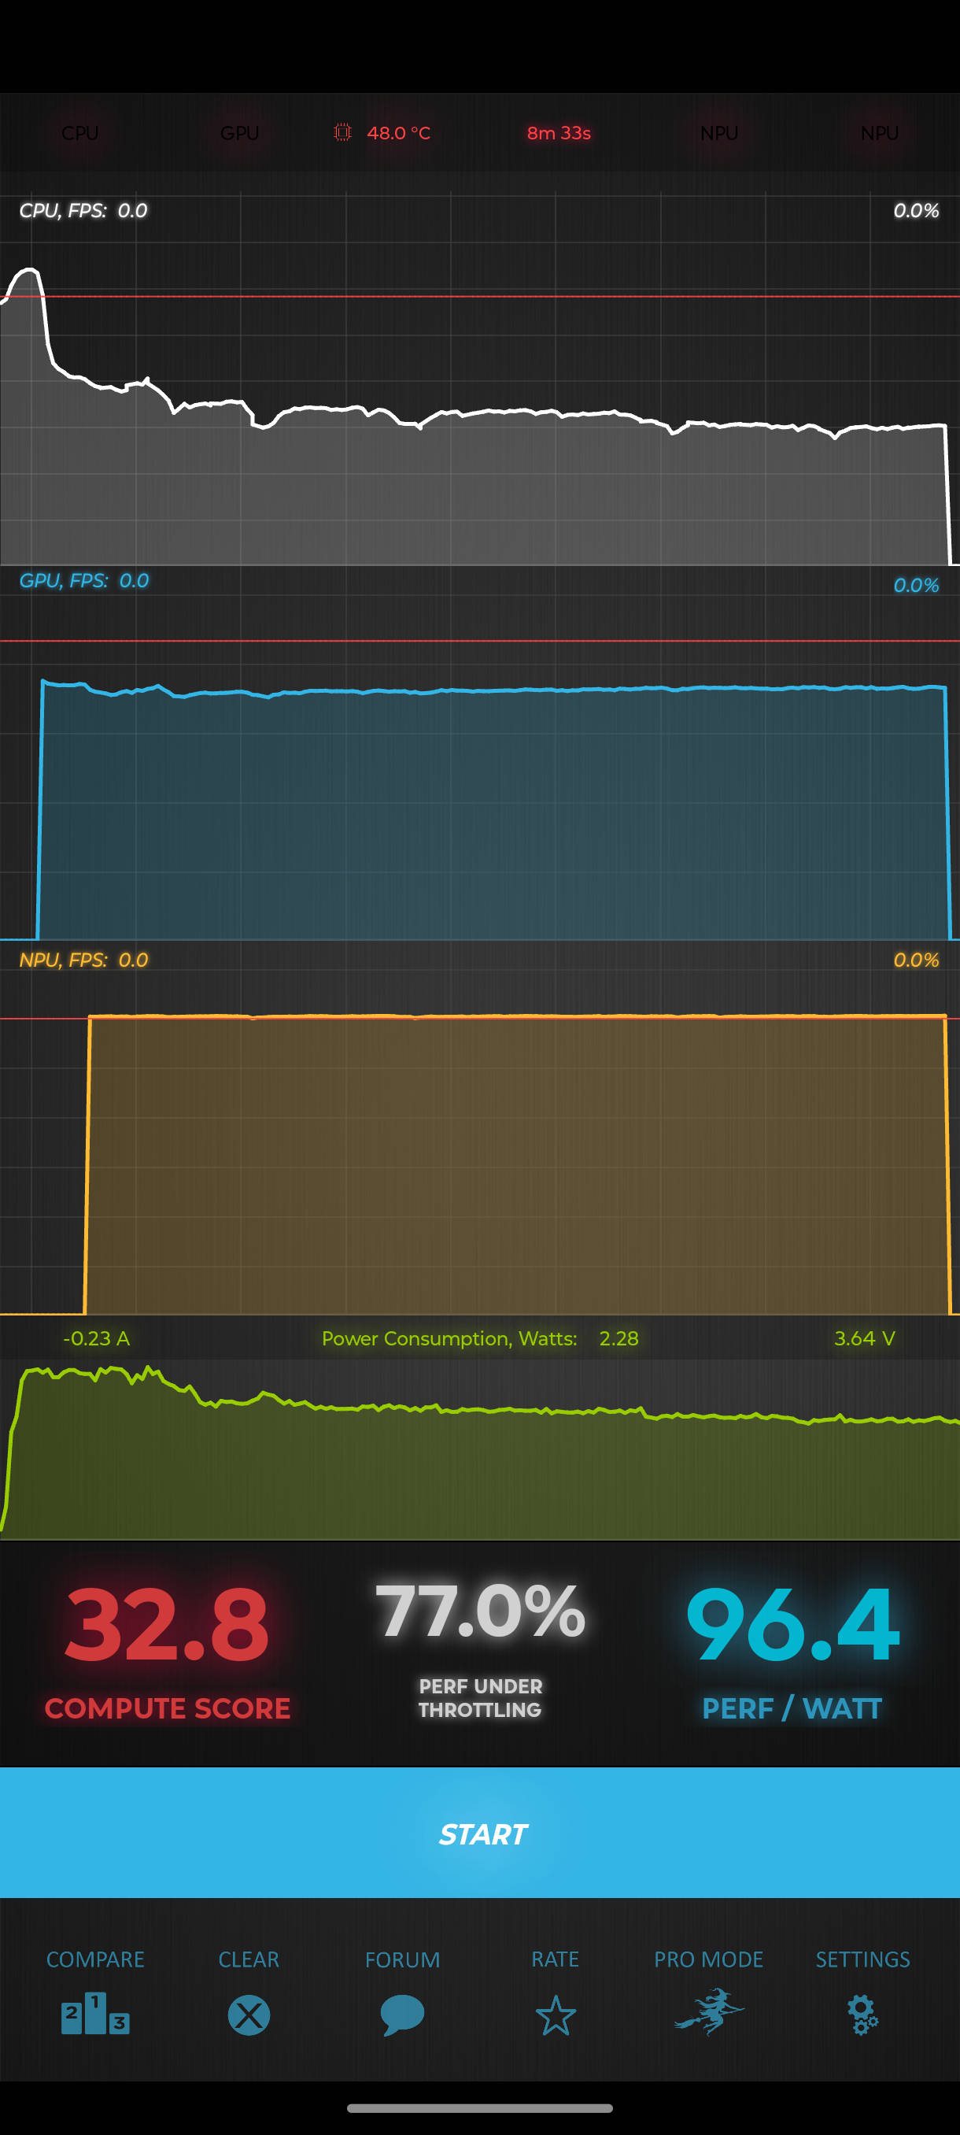
Task: Toggle the GPU indicator in top bar
Action: pos(239,134)
